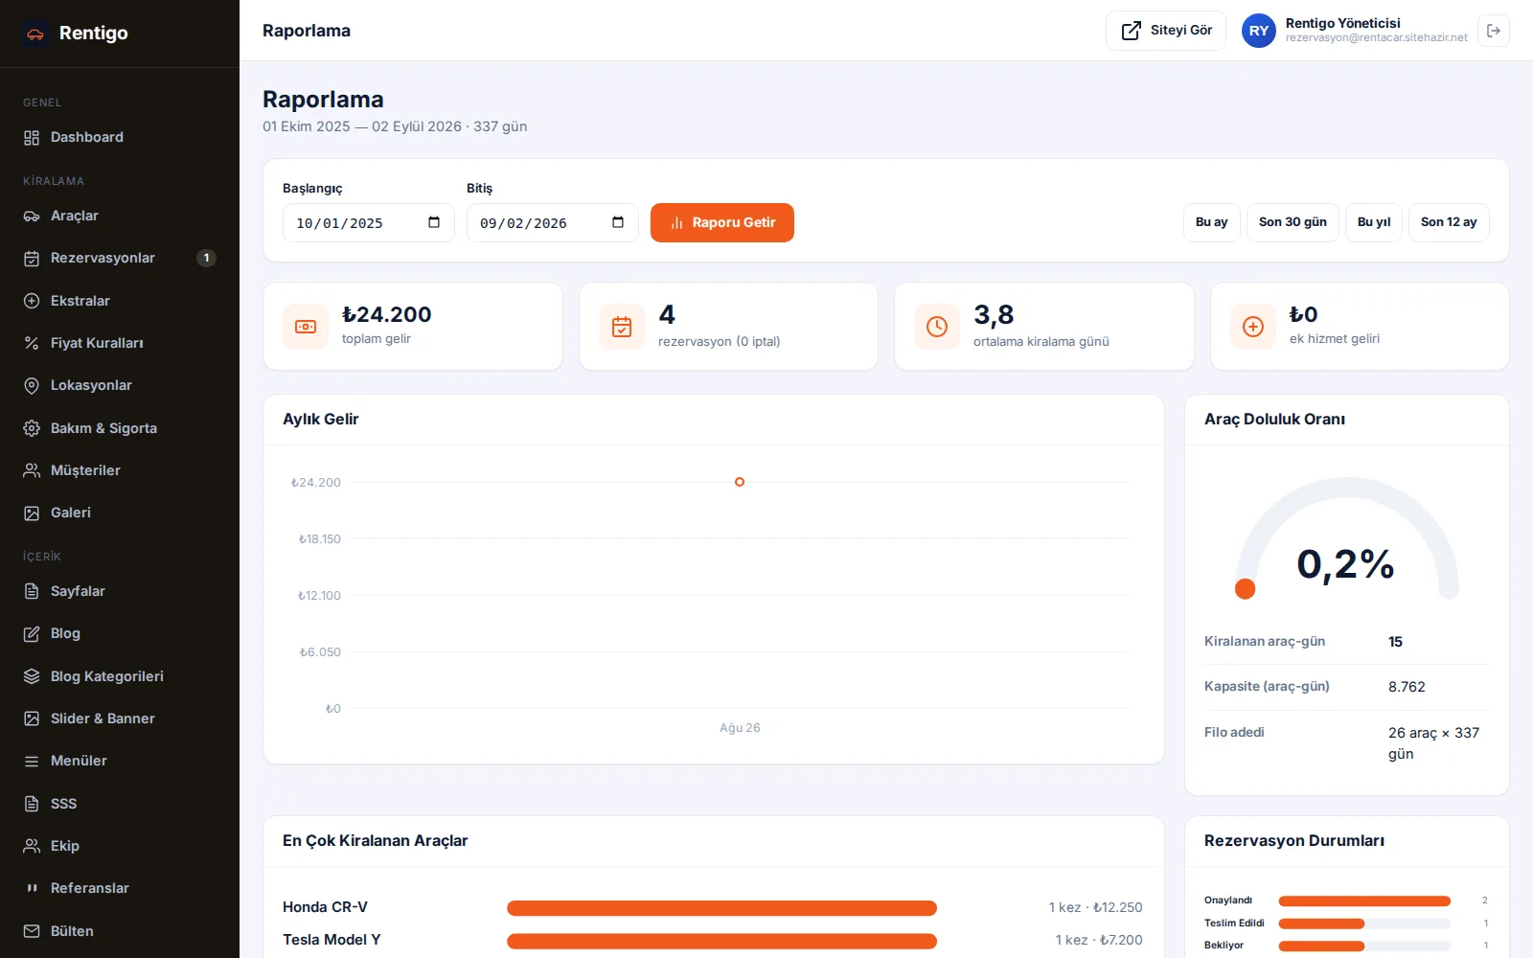
Task: Select the Bu ay preset
Action: pyautogui.click(x=1212, y=222)
